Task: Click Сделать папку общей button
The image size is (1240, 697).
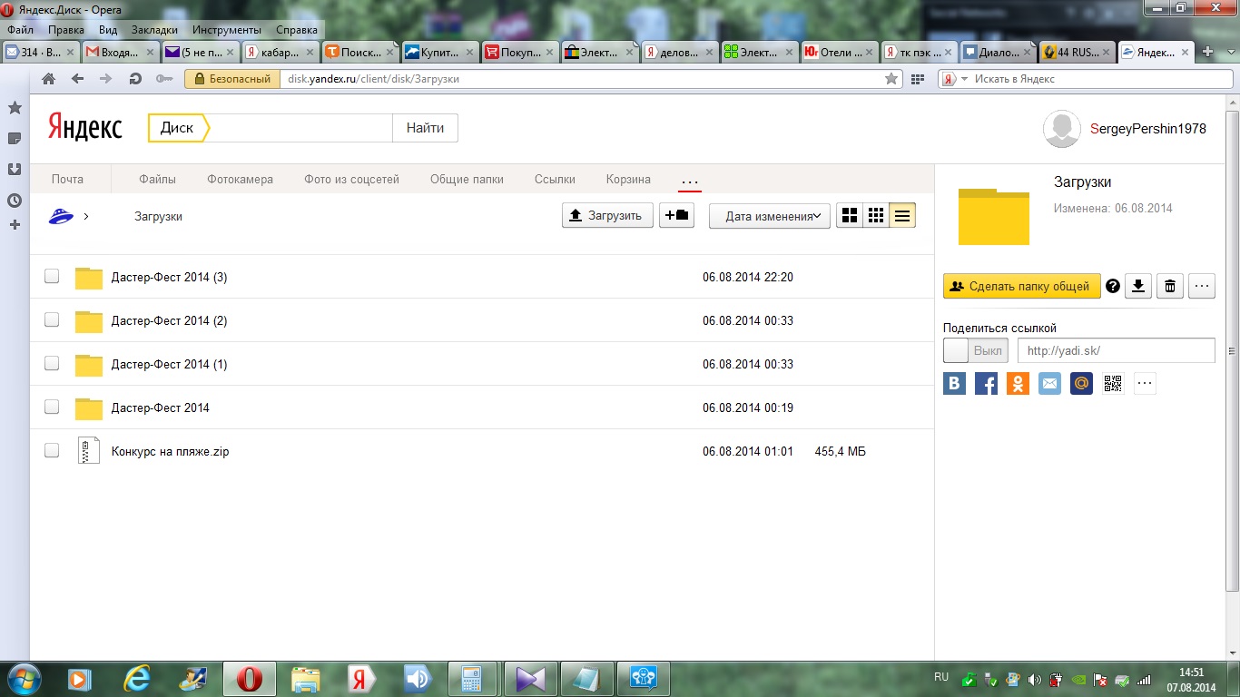Action: pyautogui.click(x=1021, y=287)
